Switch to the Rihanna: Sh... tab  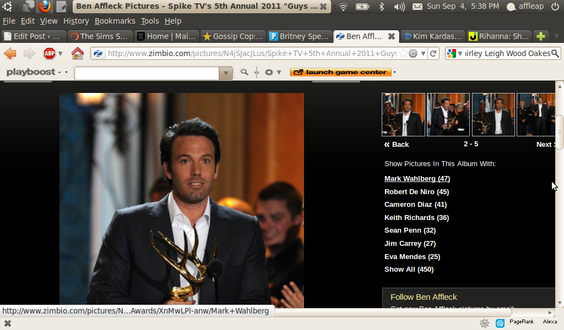point(499,36)
